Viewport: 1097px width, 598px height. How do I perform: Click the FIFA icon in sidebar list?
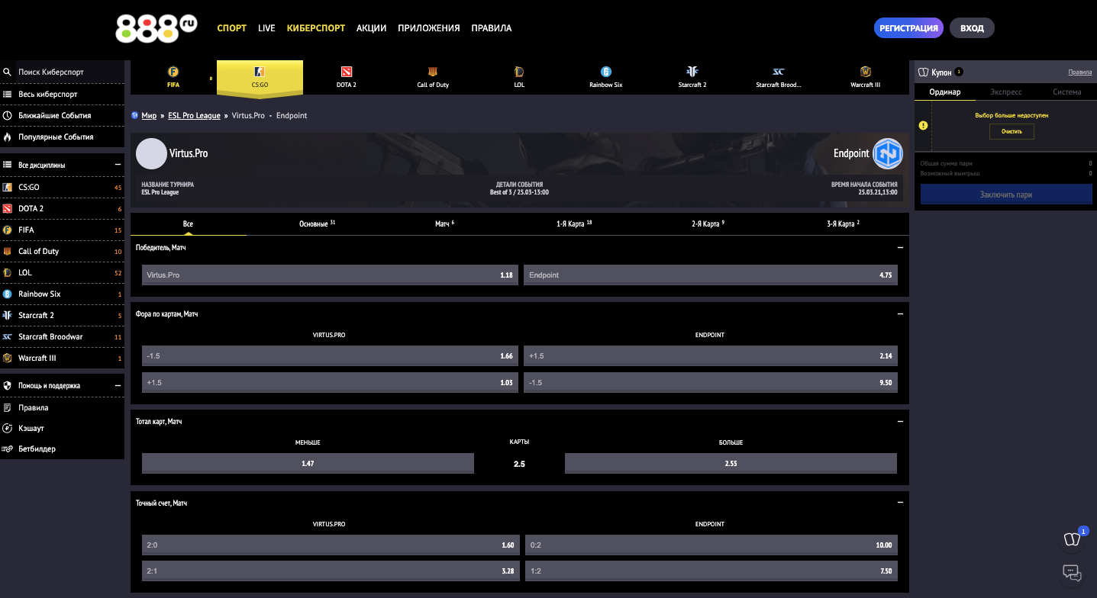[8, 230]
